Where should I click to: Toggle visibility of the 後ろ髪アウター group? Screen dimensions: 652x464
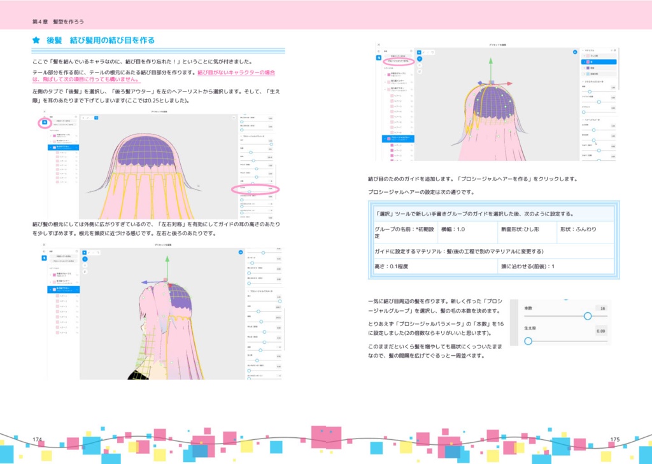[x=413, y=88]
